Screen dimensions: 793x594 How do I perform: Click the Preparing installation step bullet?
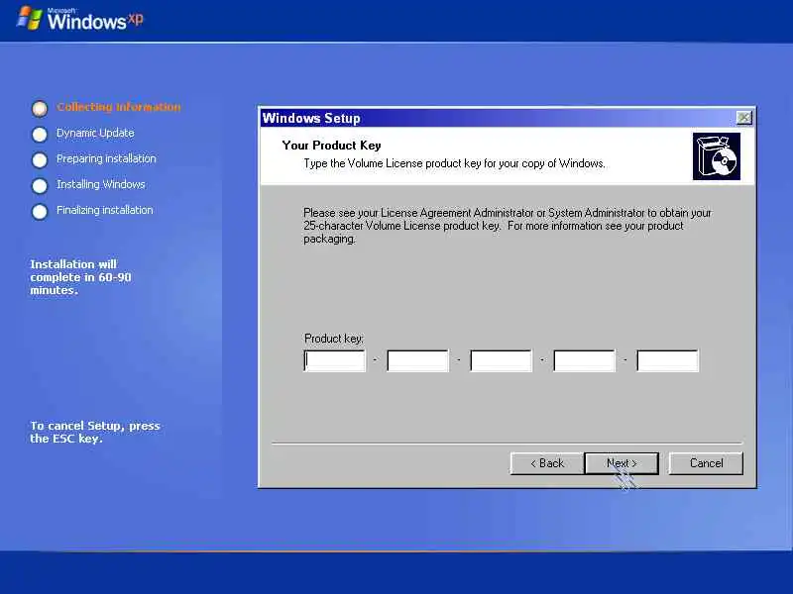(40, 160)
